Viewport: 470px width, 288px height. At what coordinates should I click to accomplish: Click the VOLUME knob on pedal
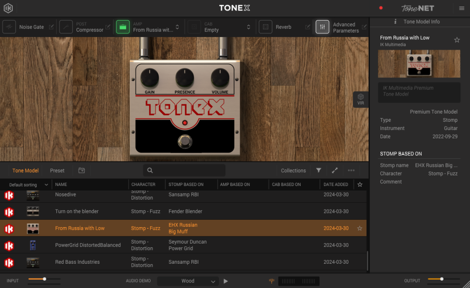point(220,77)
